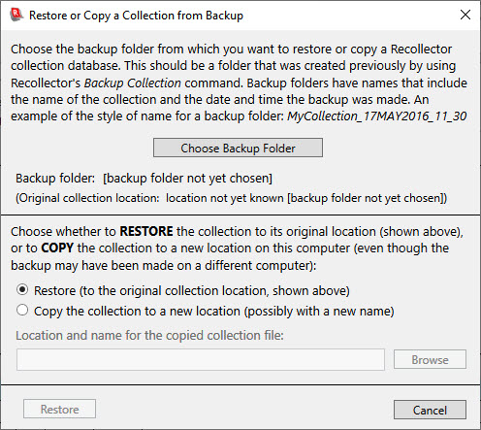Focus the copied collection file location field
This screenshot has width=481, height=430.
click(201, 359)
